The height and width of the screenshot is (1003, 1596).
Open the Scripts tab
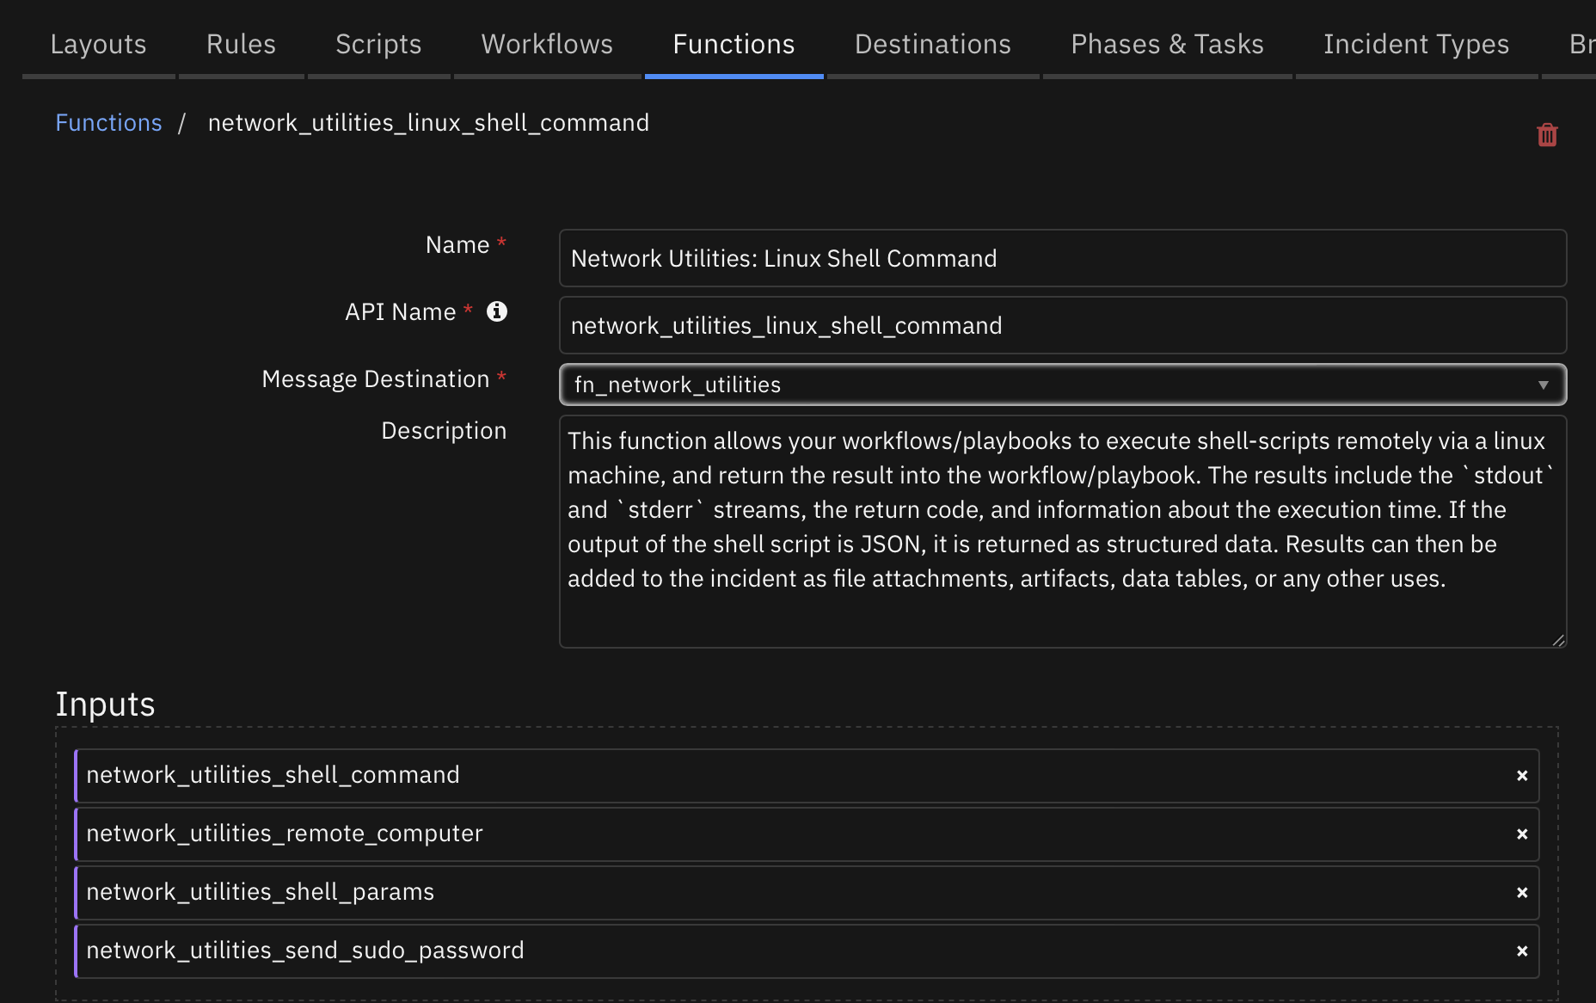(x=378, y=44)
